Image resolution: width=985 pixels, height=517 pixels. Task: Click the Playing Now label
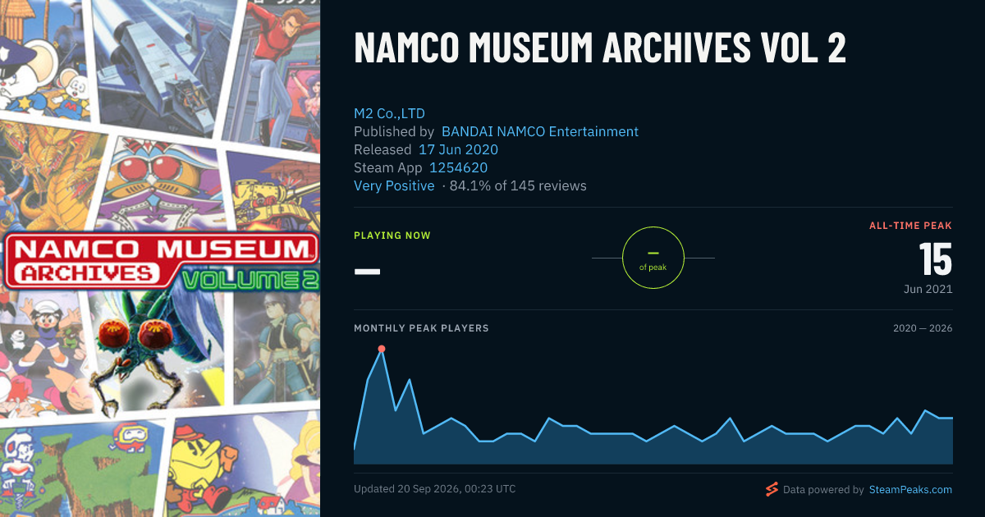(392, 236)
